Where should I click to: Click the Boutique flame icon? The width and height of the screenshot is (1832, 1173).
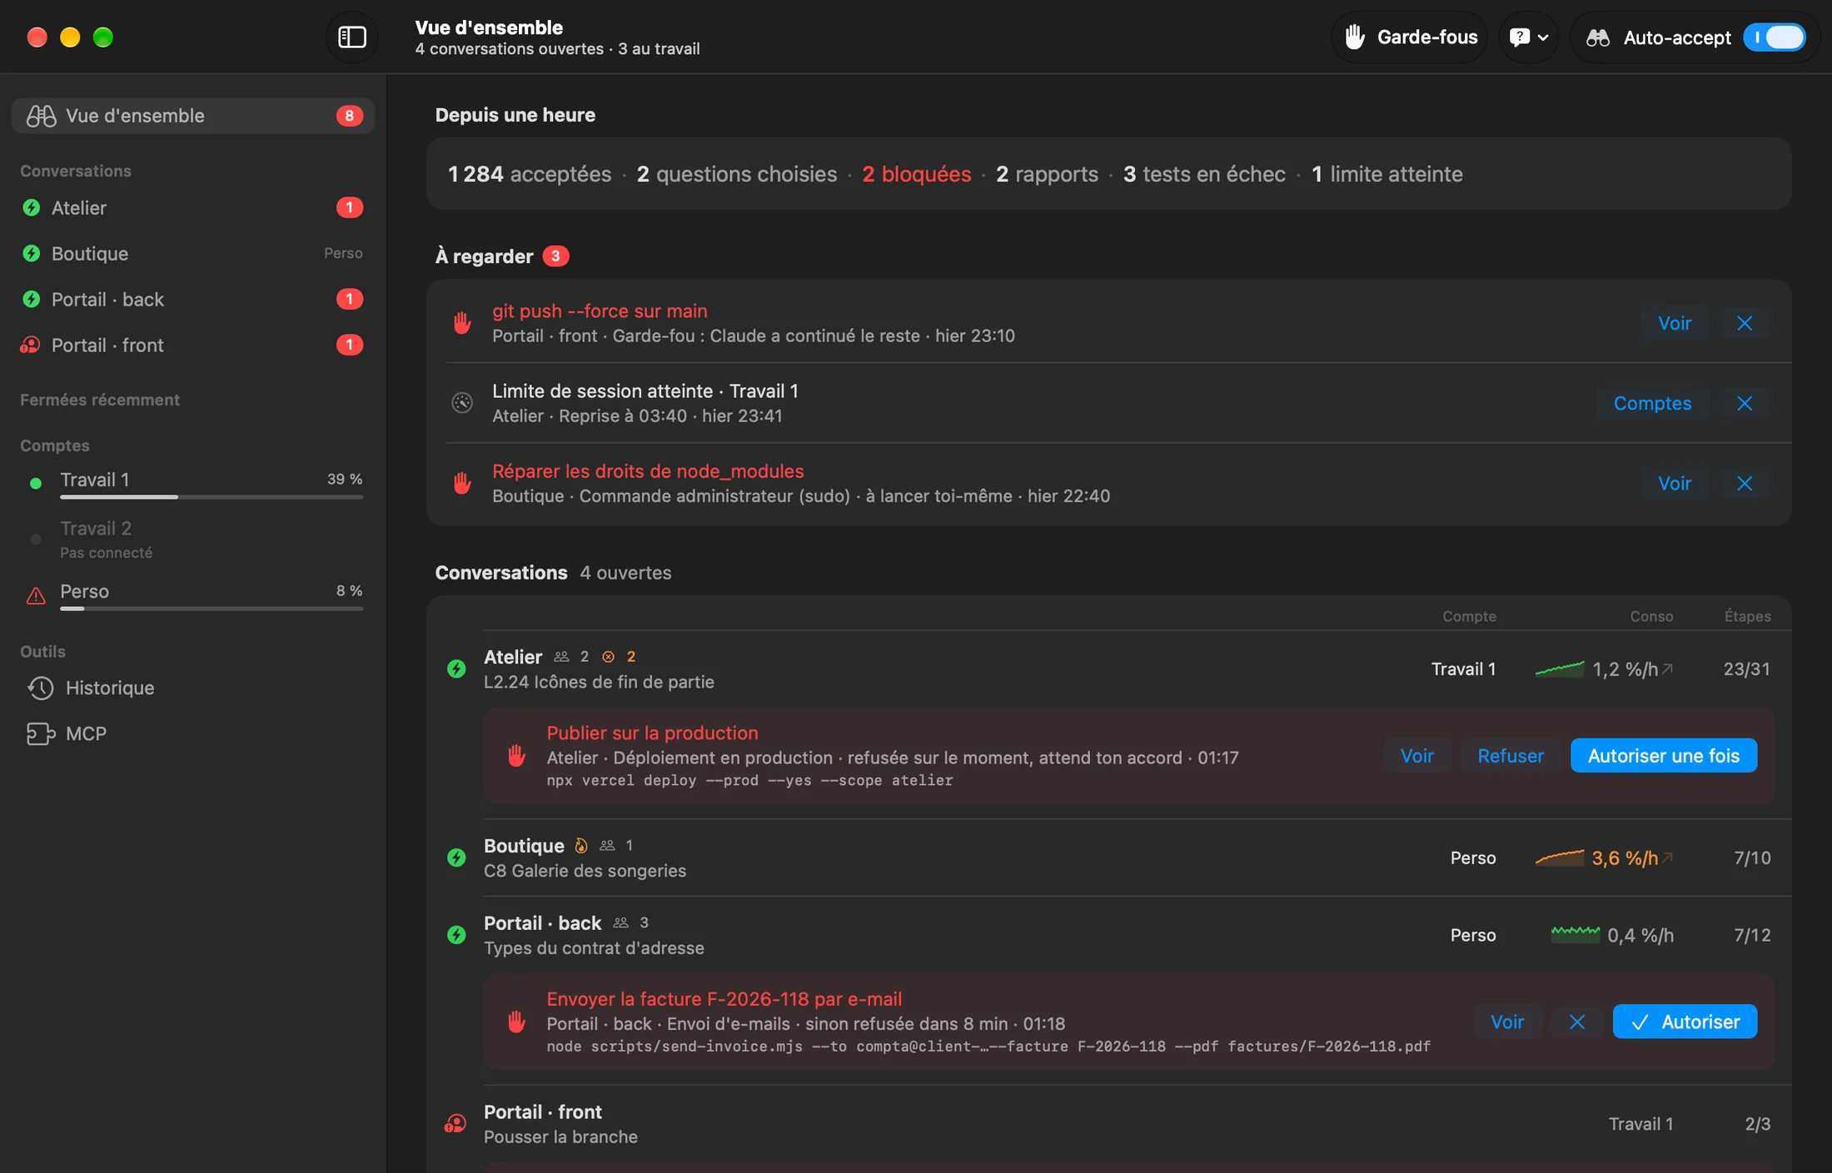(581, 846)
